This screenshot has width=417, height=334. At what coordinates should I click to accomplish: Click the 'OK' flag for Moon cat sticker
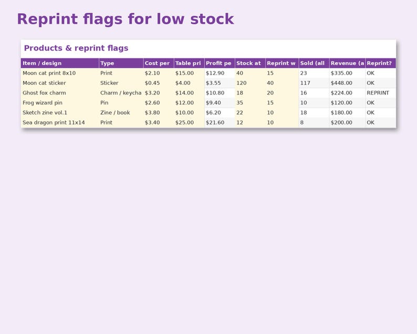pyautogui.click(x=381, y=83)
